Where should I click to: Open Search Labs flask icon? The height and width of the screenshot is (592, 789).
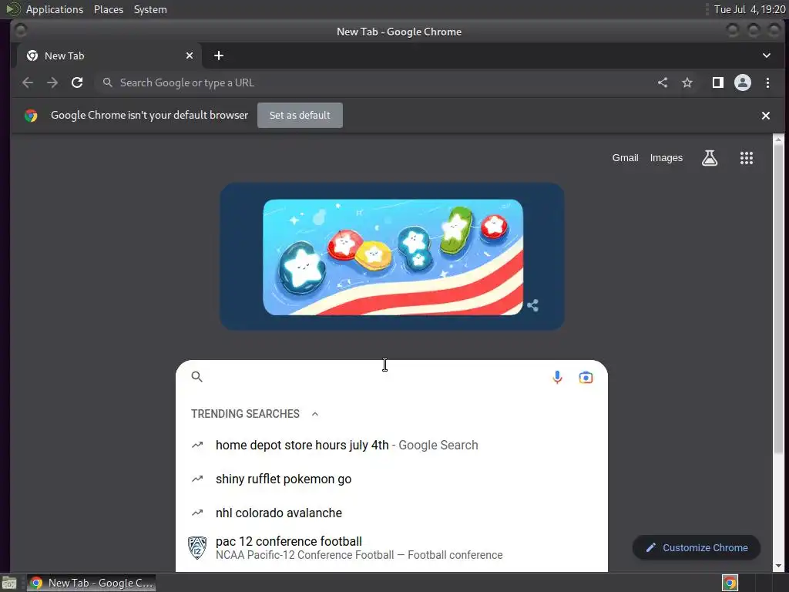pos(710,158)
